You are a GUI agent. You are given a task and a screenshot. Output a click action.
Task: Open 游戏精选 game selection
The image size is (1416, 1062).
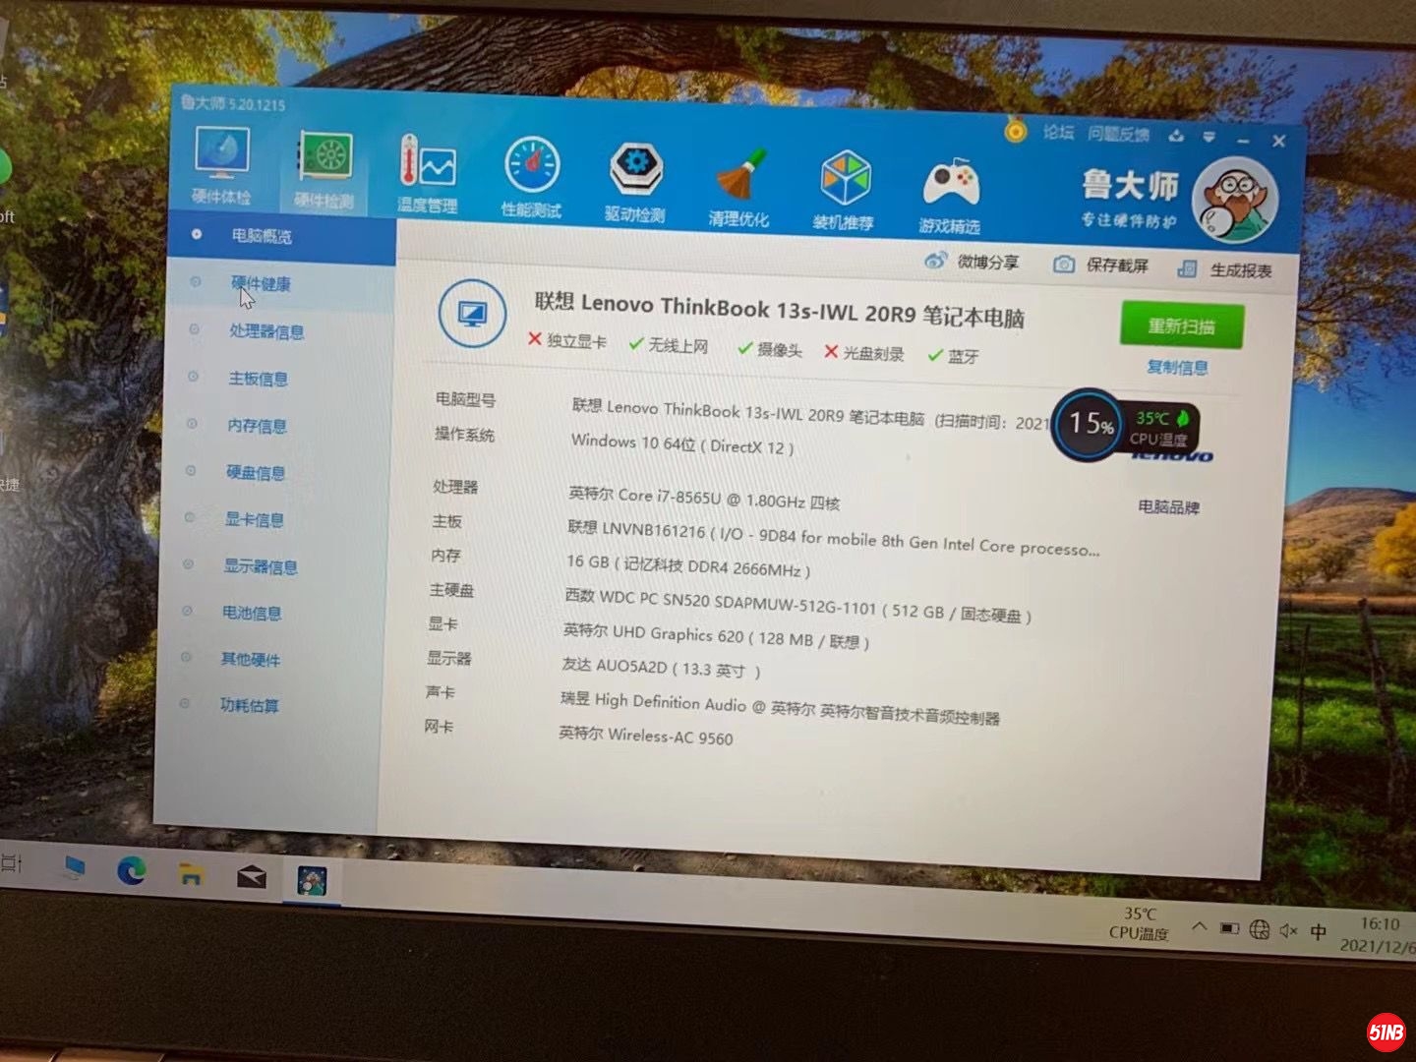(950, 179)
